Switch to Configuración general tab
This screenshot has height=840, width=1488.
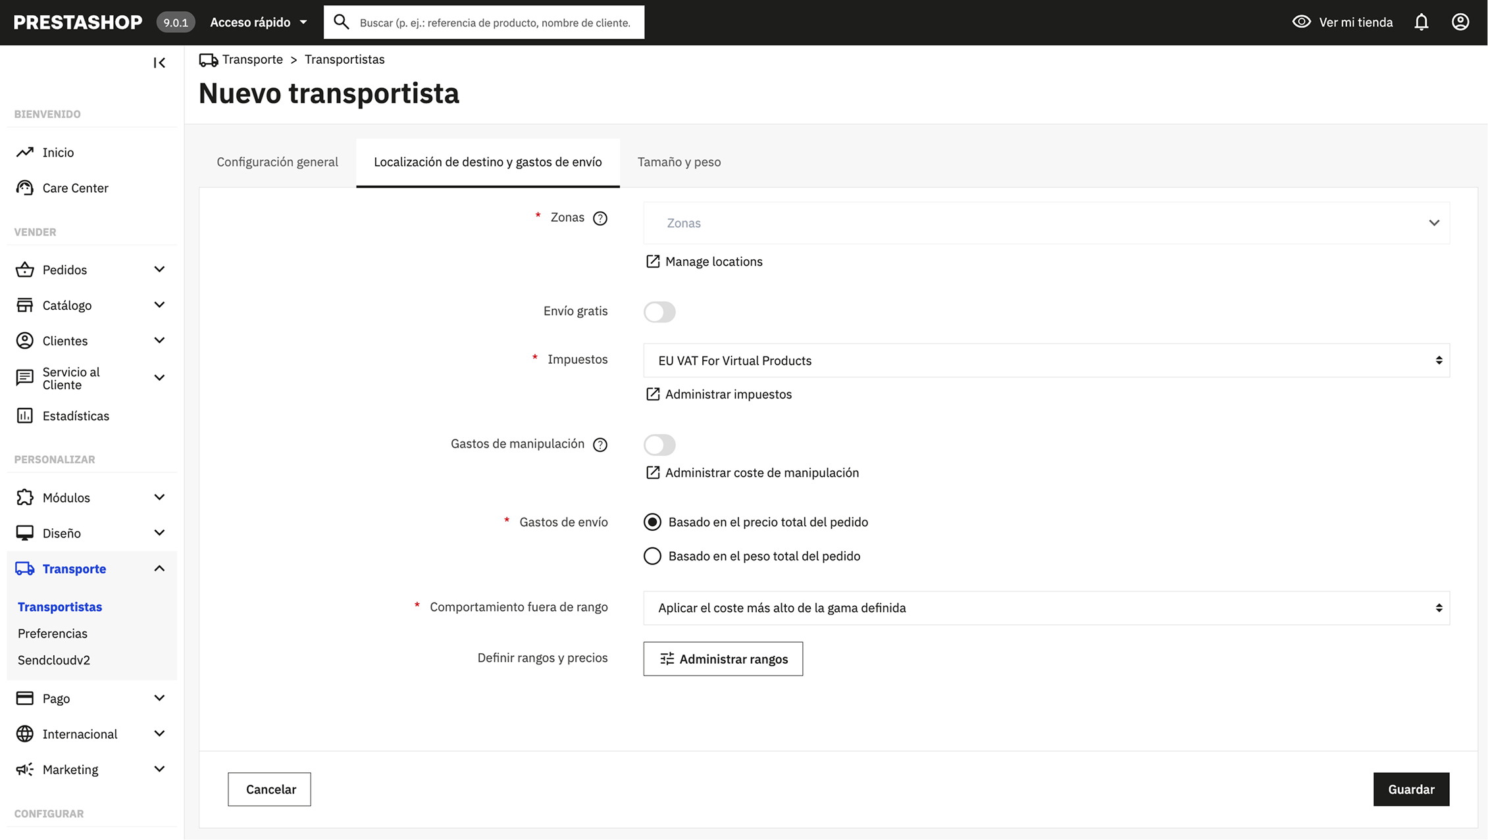click(x=277, y=162)
